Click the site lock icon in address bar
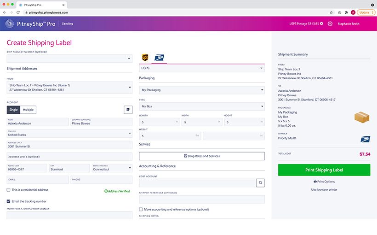 [26, 12]
